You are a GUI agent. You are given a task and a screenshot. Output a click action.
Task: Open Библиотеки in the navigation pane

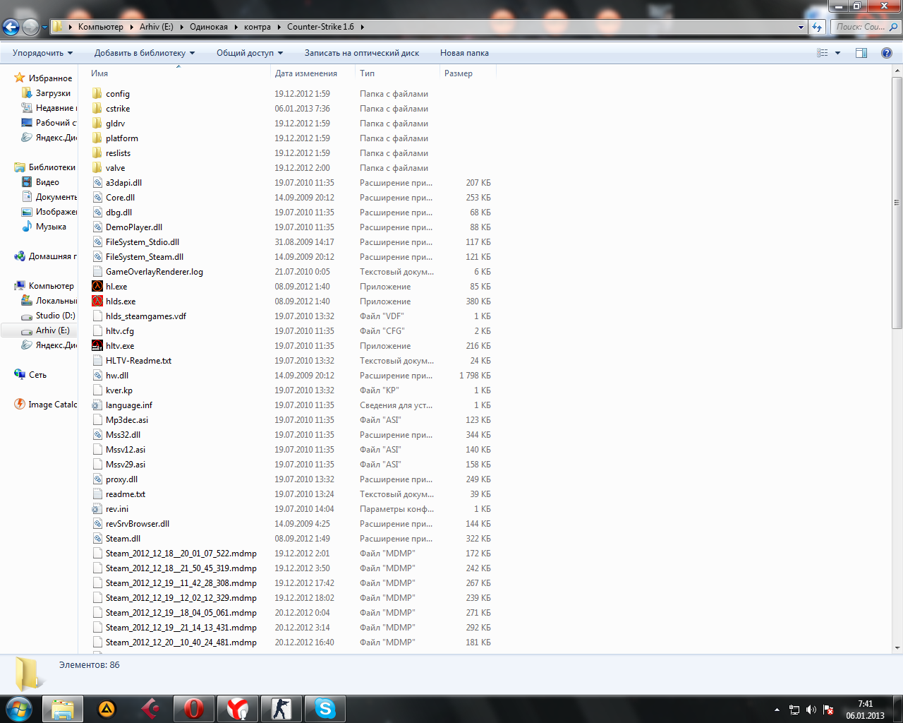pos(51,167)
